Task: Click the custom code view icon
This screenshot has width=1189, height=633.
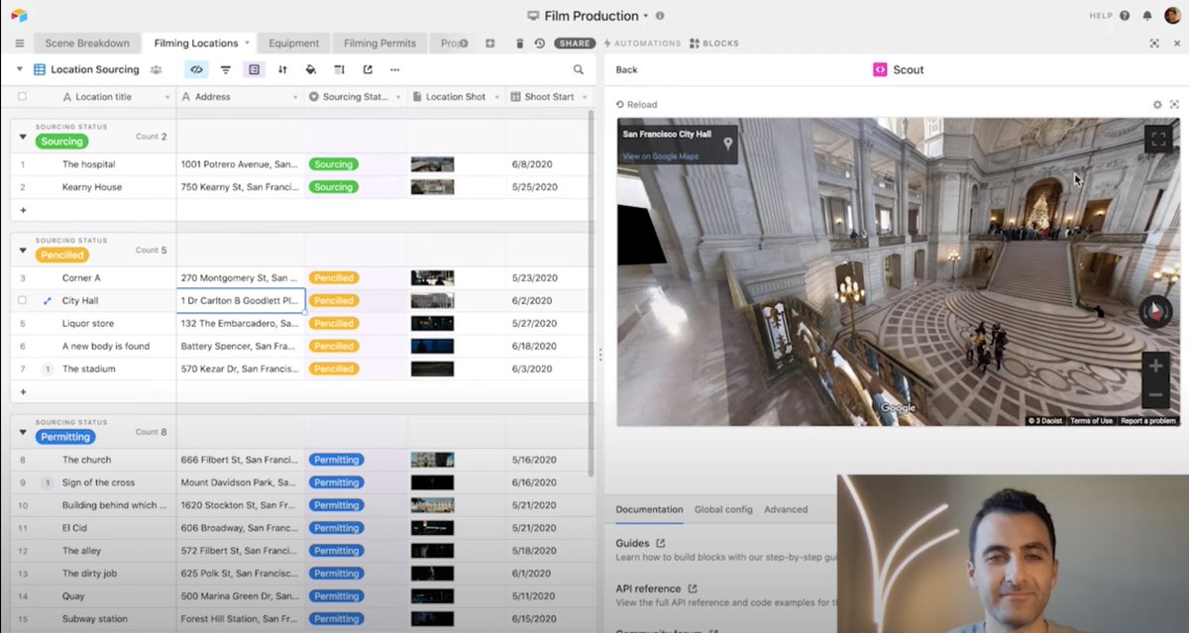Action: point(196,69)
